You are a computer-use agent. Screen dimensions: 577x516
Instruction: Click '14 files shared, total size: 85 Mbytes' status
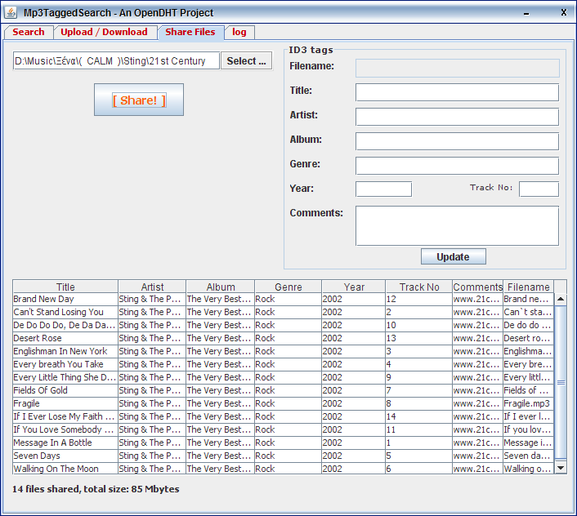click(96, 489)
